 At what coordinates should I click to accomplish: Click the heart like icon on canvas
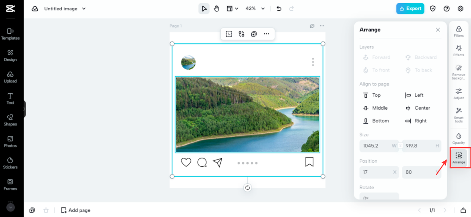186,162
